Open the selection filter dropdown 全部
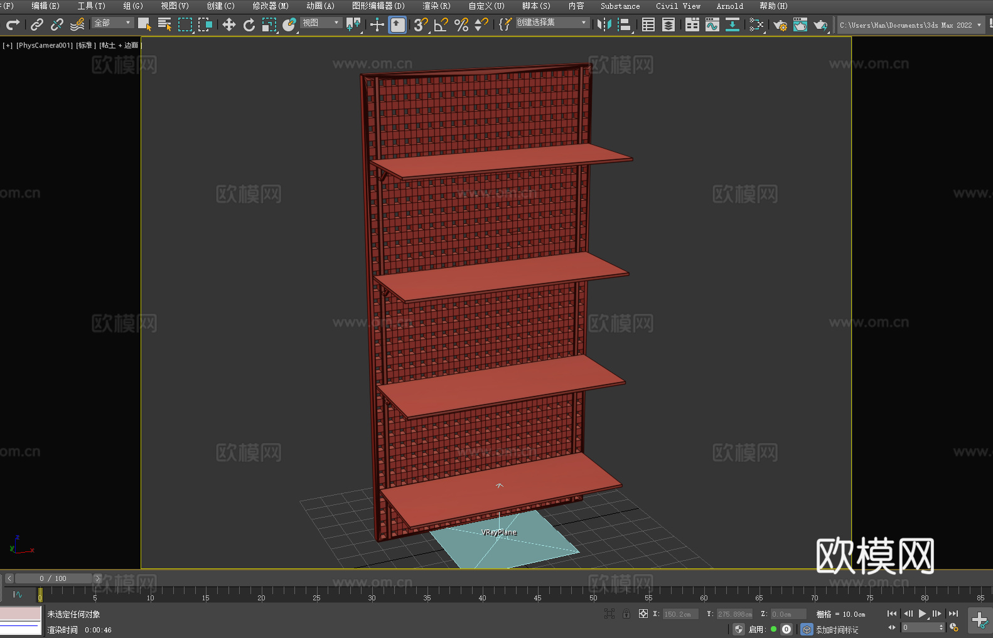This screenshot has height=638, width=993. (113, 23)
